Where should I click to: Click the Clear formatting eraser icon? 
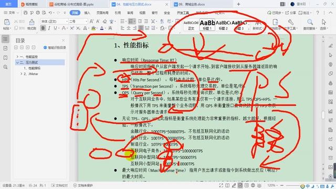[x=104, y=21]
